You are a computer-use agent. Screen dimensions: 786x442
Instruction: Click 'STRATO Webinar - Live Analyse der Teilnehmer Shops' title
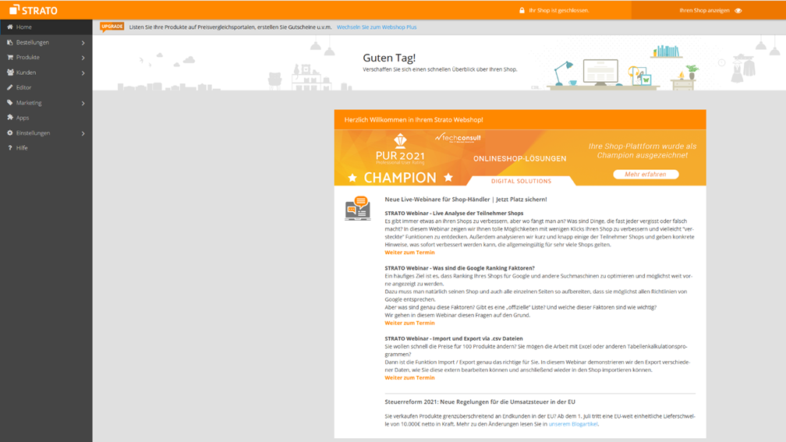454,214
